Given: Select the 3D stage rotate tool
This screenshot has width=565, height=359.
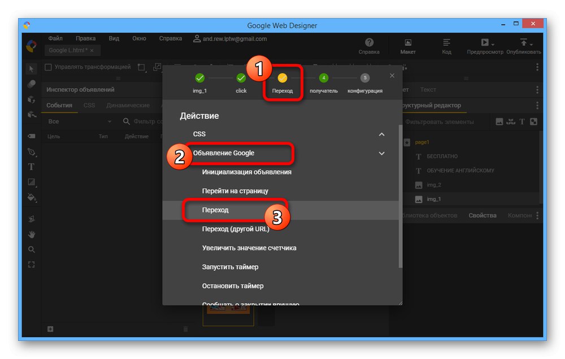Looking at the screenshot, I should pyautogui.click(x=32, y=219).
